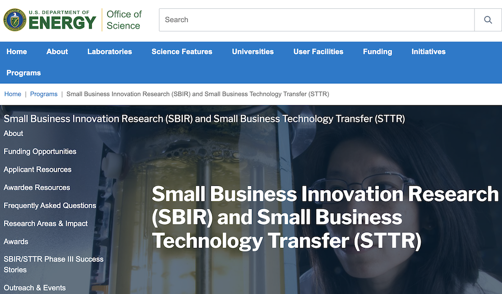Go to Frequently Asked Questions sidebar link
This screenshot has width=502, height=294.
coord(50,205)
